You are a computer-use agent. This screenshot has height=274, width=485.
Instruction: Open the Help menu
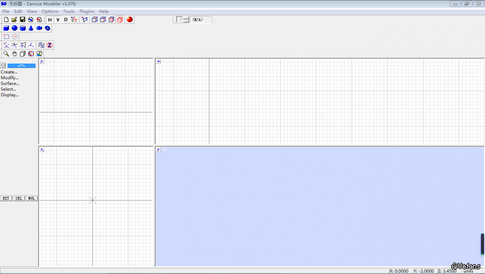104,11
